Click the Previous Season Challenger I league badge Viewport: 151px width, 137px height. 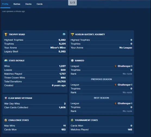click(x=115, y=85)
